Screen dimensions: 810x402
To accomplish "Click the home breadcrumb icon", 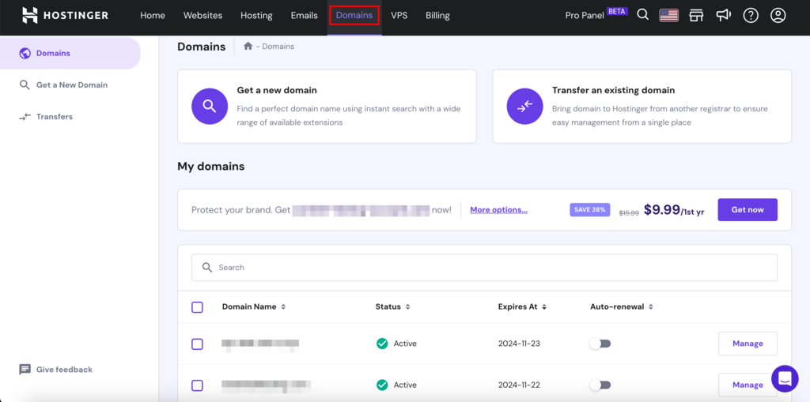I will pyautogui.click(x=248, y=47).
